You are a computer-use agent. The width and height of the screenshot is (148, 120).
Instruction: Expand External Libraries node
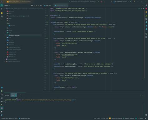[5, 59]
